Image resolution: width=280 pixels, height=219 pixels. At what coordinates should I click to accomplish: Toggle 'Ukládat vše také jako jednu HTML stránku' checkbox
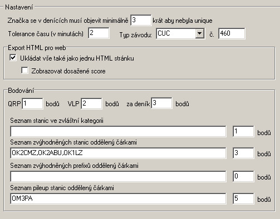(13, 58)
